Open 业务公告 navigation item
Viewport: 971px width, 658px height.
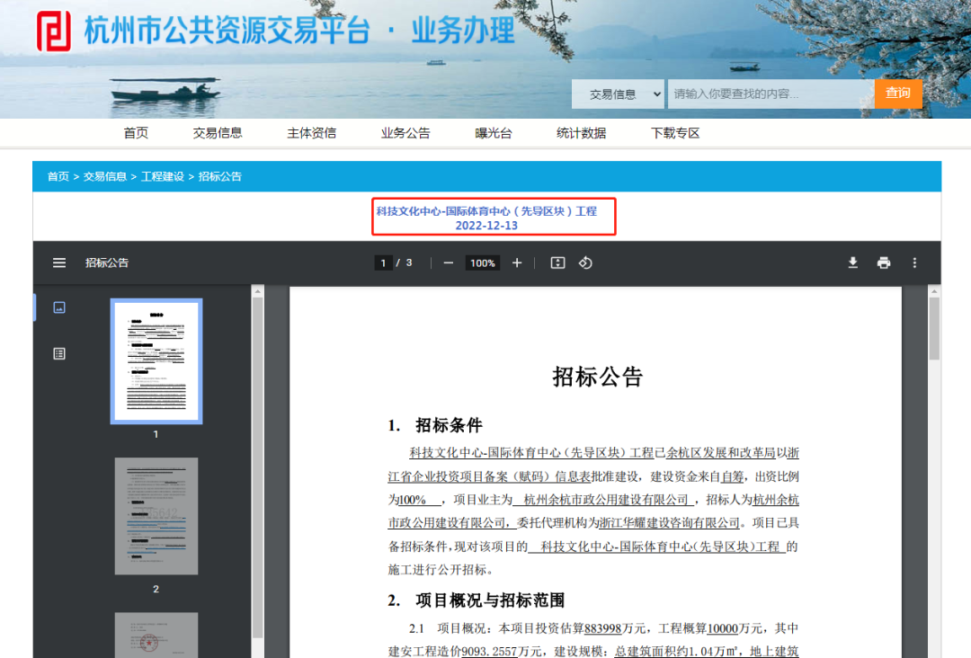tap(405, 133)
